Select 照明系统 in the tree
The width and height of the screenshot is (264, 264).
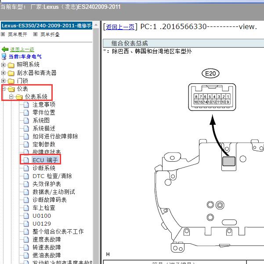pos(28,64)
